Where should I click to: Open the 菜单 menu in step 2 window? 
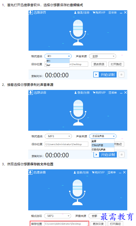pos(112,93)
